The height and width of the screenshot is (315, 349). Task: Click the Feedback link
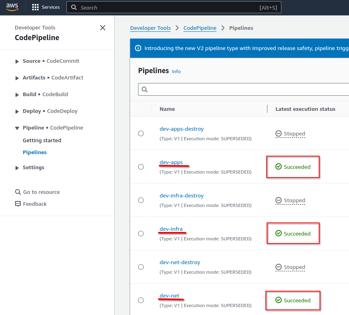point(35,204)
